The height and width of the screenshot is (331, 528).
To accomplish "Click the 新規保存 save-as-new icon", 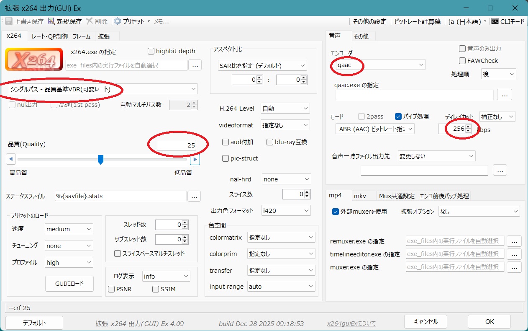I will [x=51, y=21].
